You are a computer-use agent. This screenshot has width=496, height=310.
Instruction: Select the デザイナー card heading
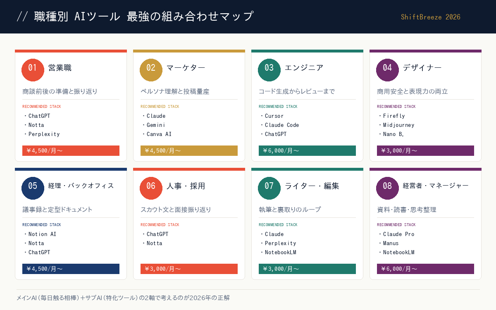tap(422, 68)
